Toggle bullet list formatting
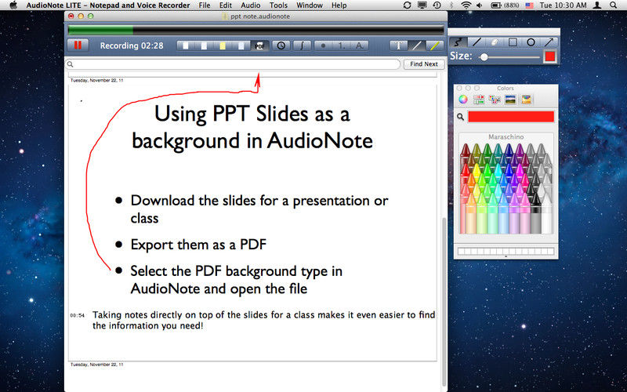The width and height of the screenshot is (627, 392). (x=323, y=45)
